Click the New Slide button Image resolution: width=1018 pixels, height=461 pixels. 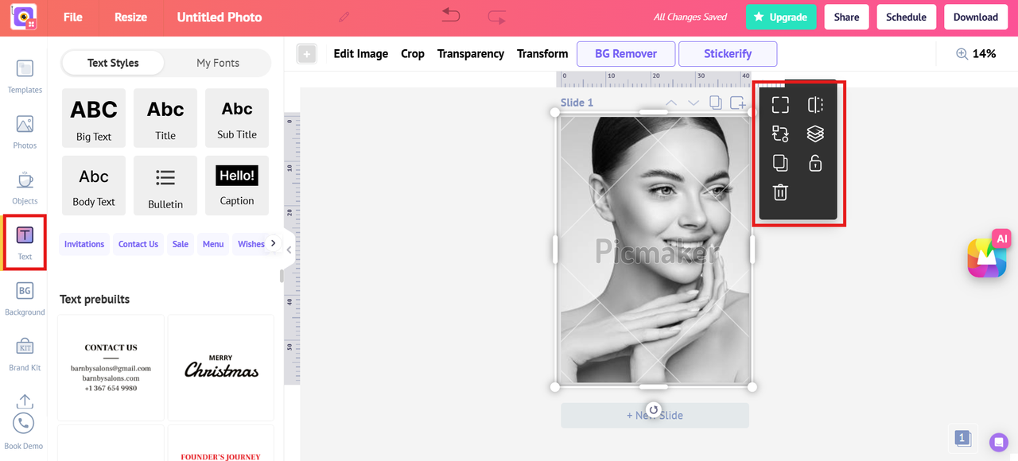(x=655, y=415)
